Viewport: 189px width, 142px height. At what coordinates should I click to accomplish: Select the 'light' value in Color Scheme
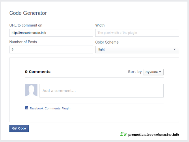pyautogui.click(x=102, y=50)
